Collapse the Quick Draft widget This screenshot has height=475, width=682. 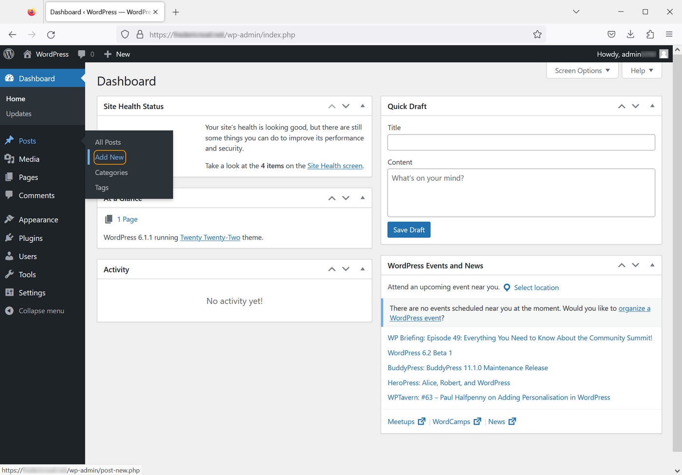652,106
